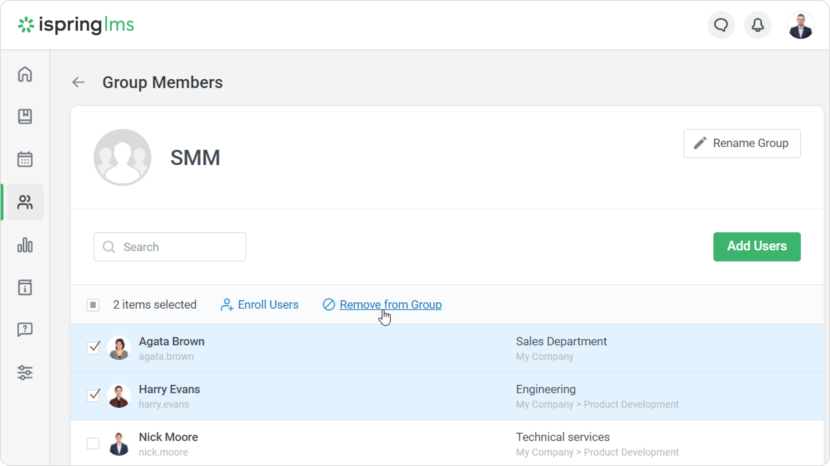Open the Learning content book icon

coord(25,116)
